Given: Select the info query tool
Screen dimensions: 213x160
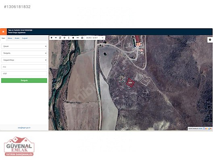Looking at the screenshot, I should [69, 38].
